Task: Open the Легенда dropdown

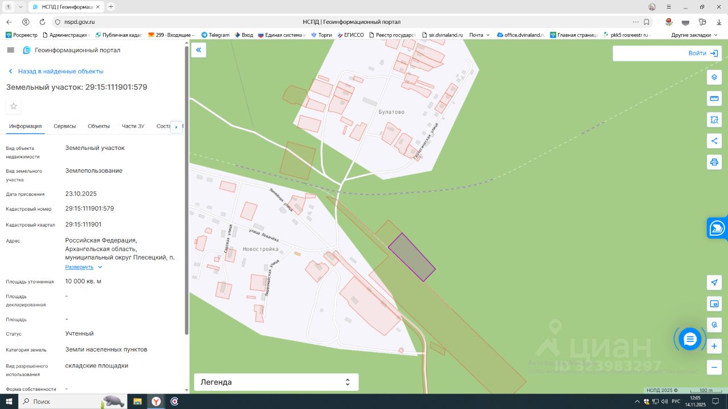Action: tap(276, 382)
